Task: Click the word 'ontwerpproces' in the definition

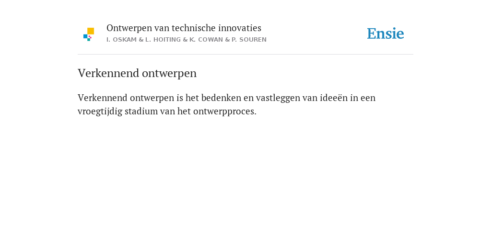Action: tap(223, 111)
